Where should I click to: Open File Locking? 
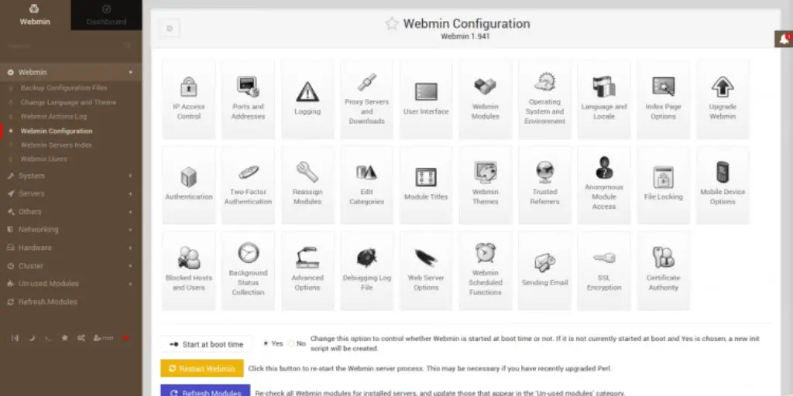(663, 185)
